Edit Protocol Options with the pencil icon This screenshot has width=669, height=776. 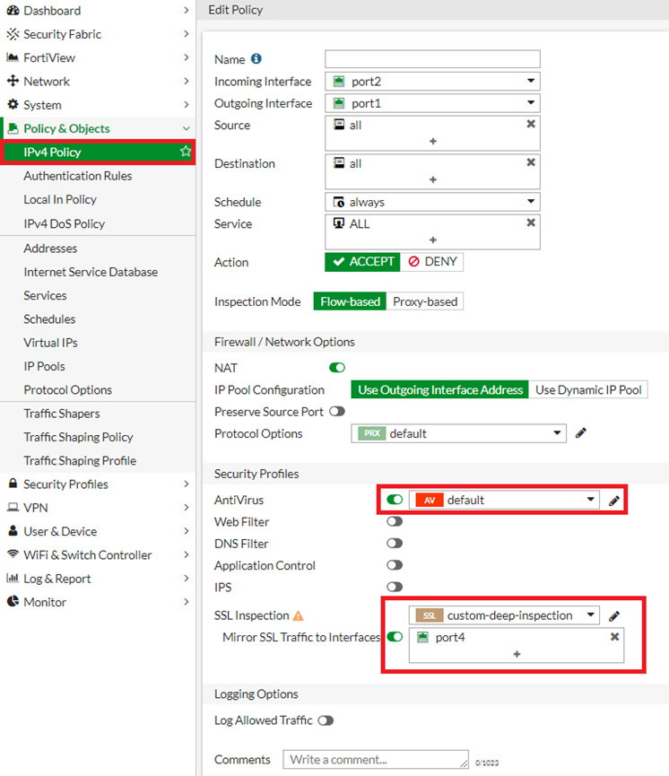click(580, 434)
